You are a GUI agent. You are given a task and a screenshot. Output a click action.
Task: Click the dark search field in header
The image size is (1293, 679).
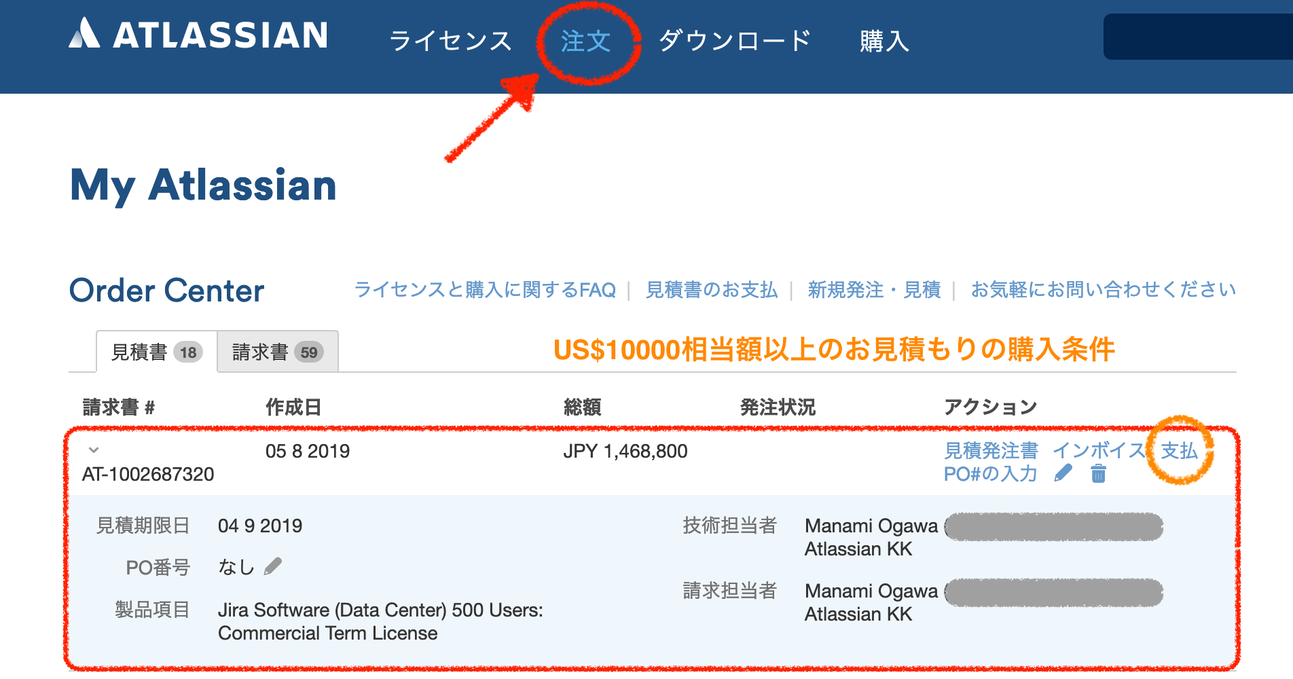coord(1198,37)
